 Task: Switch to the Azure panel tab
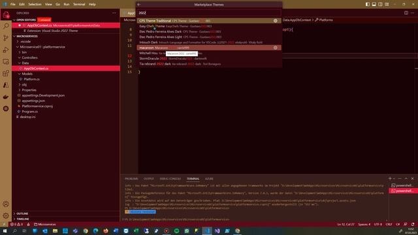click(209, 179)
